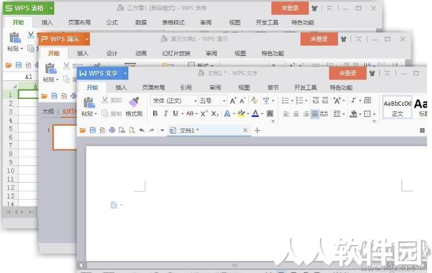
Task: Open WPS 演示 application menu arrow
Action: (87, 39)
